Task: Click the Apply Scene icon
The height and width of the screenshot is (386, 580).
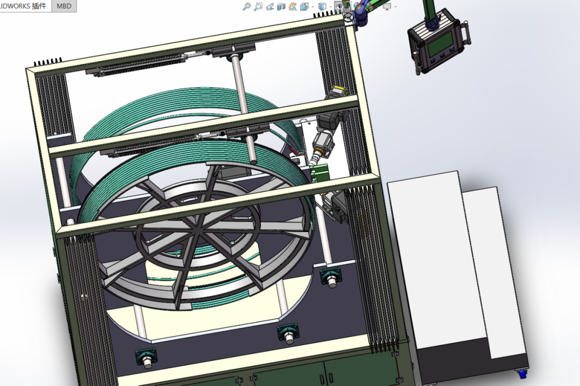Action: (x=368, y=5)
